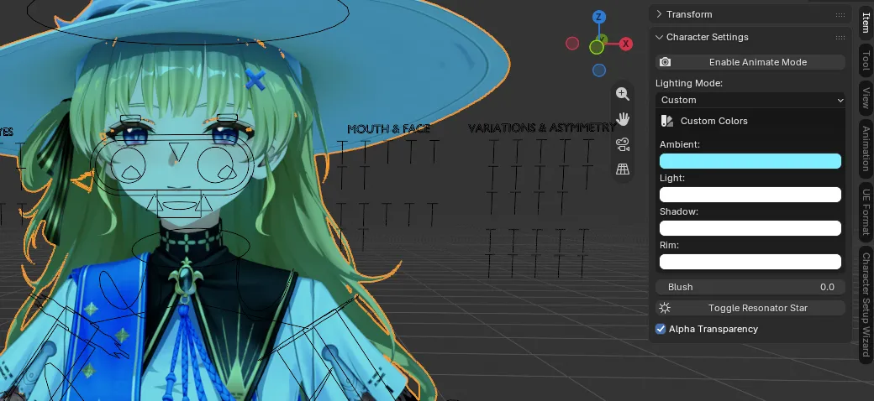Select the blue X hair clip

(255, 80)
